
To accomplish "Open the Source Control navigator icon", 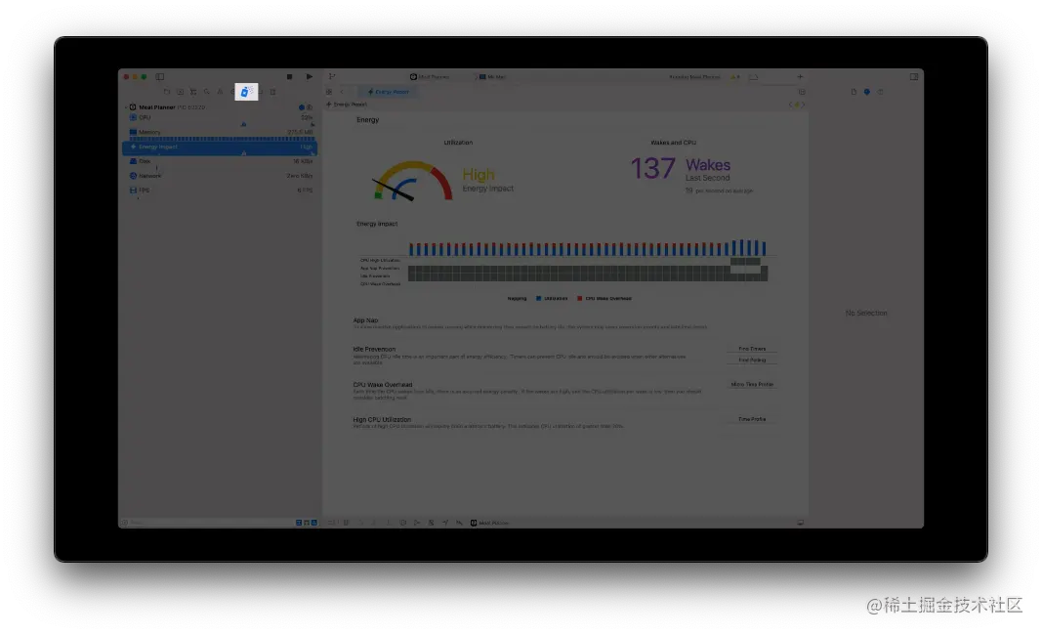I will tap(180, 92).
